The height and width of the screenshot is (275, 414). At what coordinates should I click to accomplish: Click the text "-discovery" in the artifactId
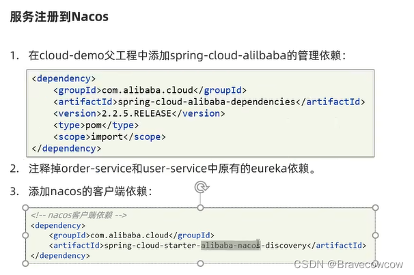click(284, 246)
